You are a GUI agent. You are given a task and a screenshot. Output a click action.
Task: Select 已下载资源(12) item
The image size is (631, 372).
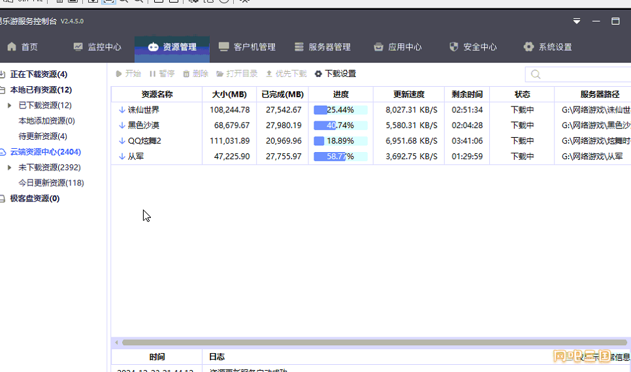click(45, 105)
